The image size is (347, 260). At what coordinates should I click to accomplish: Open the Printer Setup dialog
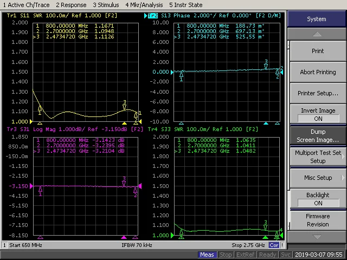tap(318, 93)
